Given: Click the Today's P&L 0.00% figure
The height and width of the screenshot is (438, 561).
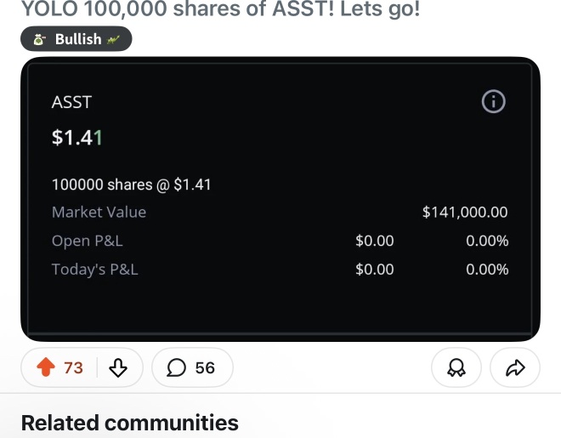Looking at the screenshot, I should (x=487, y=270).
